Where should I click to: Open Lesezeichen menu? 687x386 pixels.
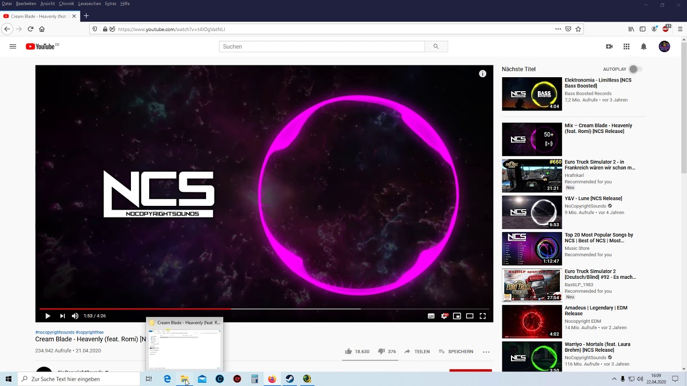point(90,4)
